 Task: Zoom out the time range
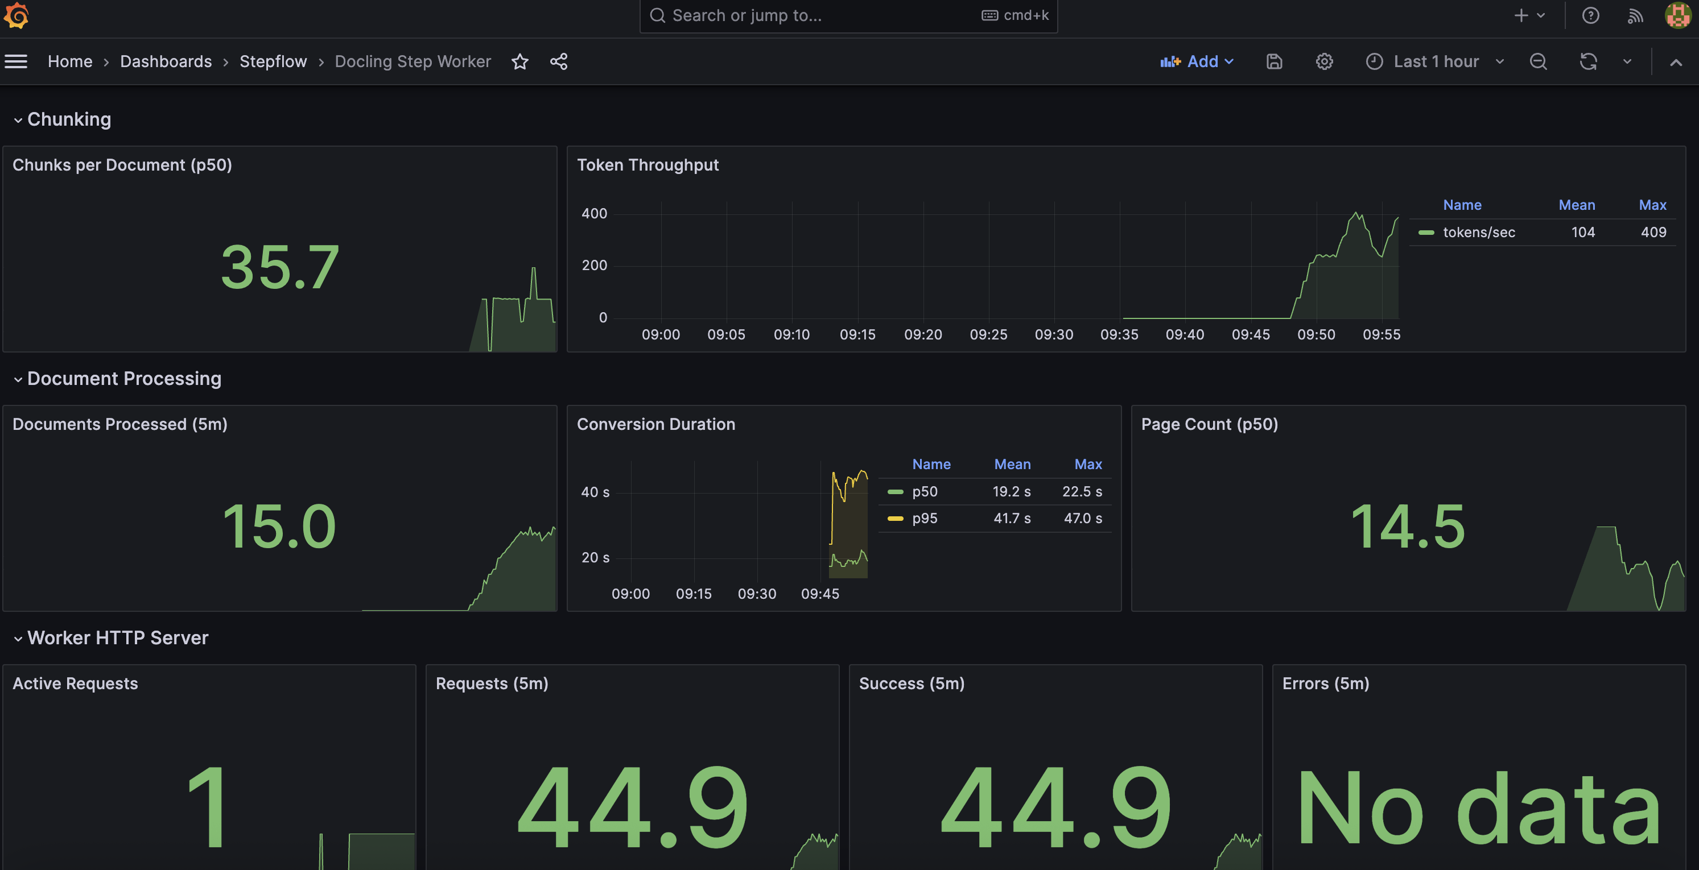1539,61
